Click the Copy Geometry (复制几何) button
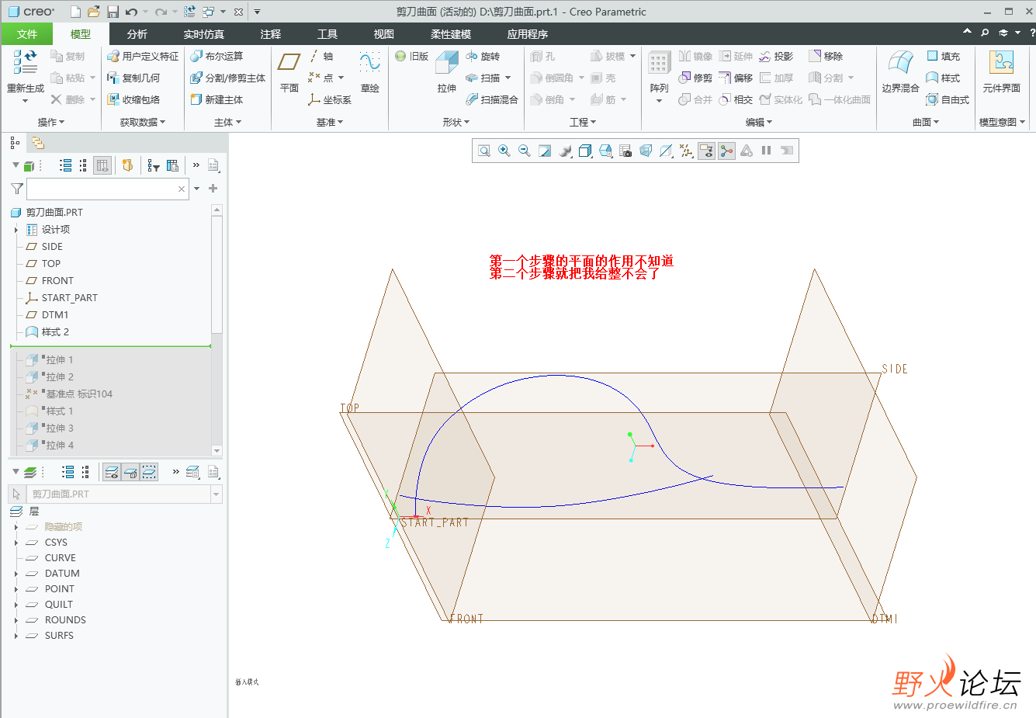The width and height of the screenshot is (1036, 718). 133,78
